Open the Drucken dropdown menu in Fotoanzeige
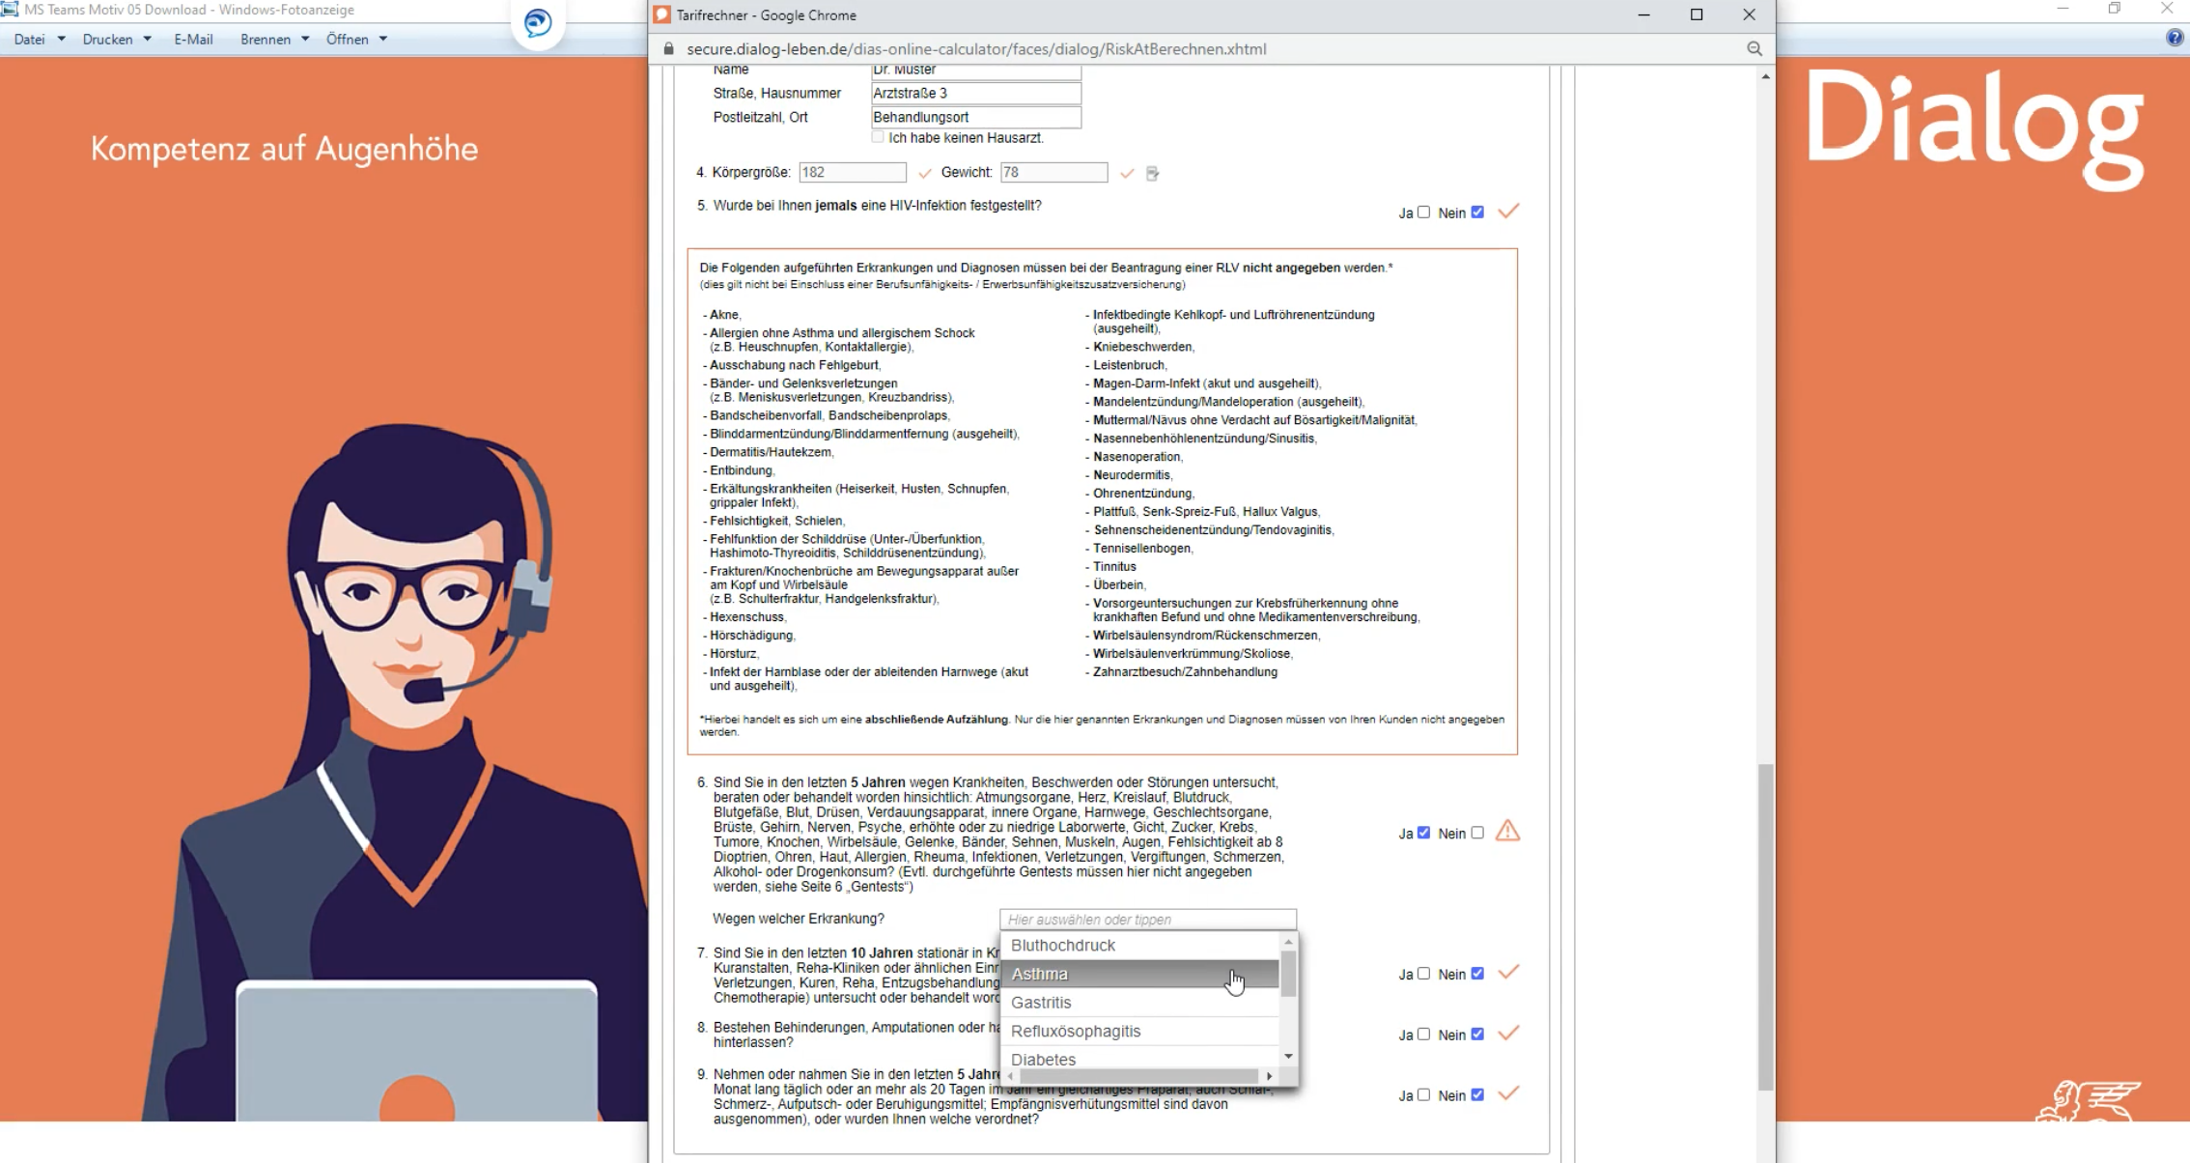This screenshot has width=2190, height=1163. [x=117, y=40]
